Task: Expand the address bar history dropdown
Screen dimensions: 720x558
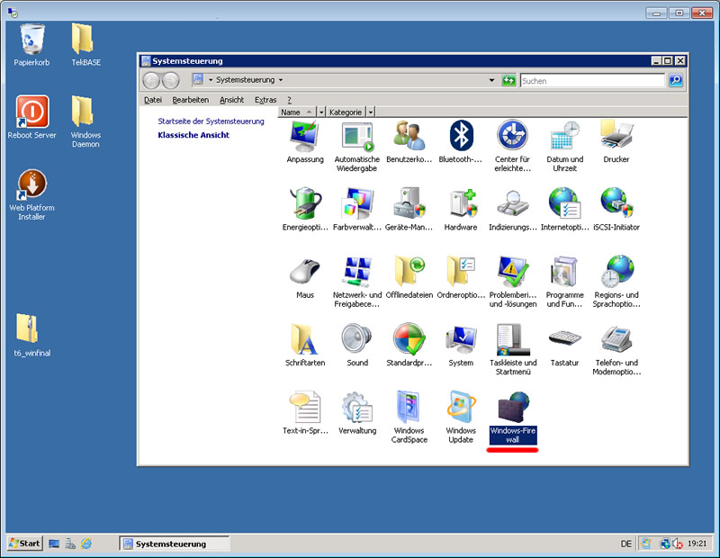Action: point(491,80)
